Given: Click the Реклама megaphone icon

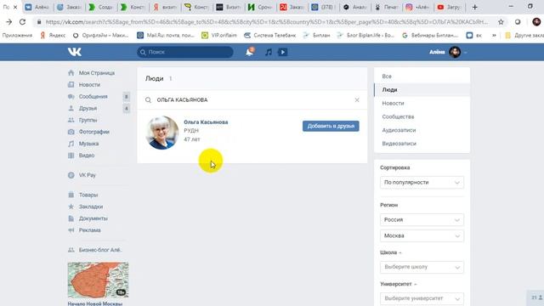Looking at the screenshot, I should coord(71,230).
